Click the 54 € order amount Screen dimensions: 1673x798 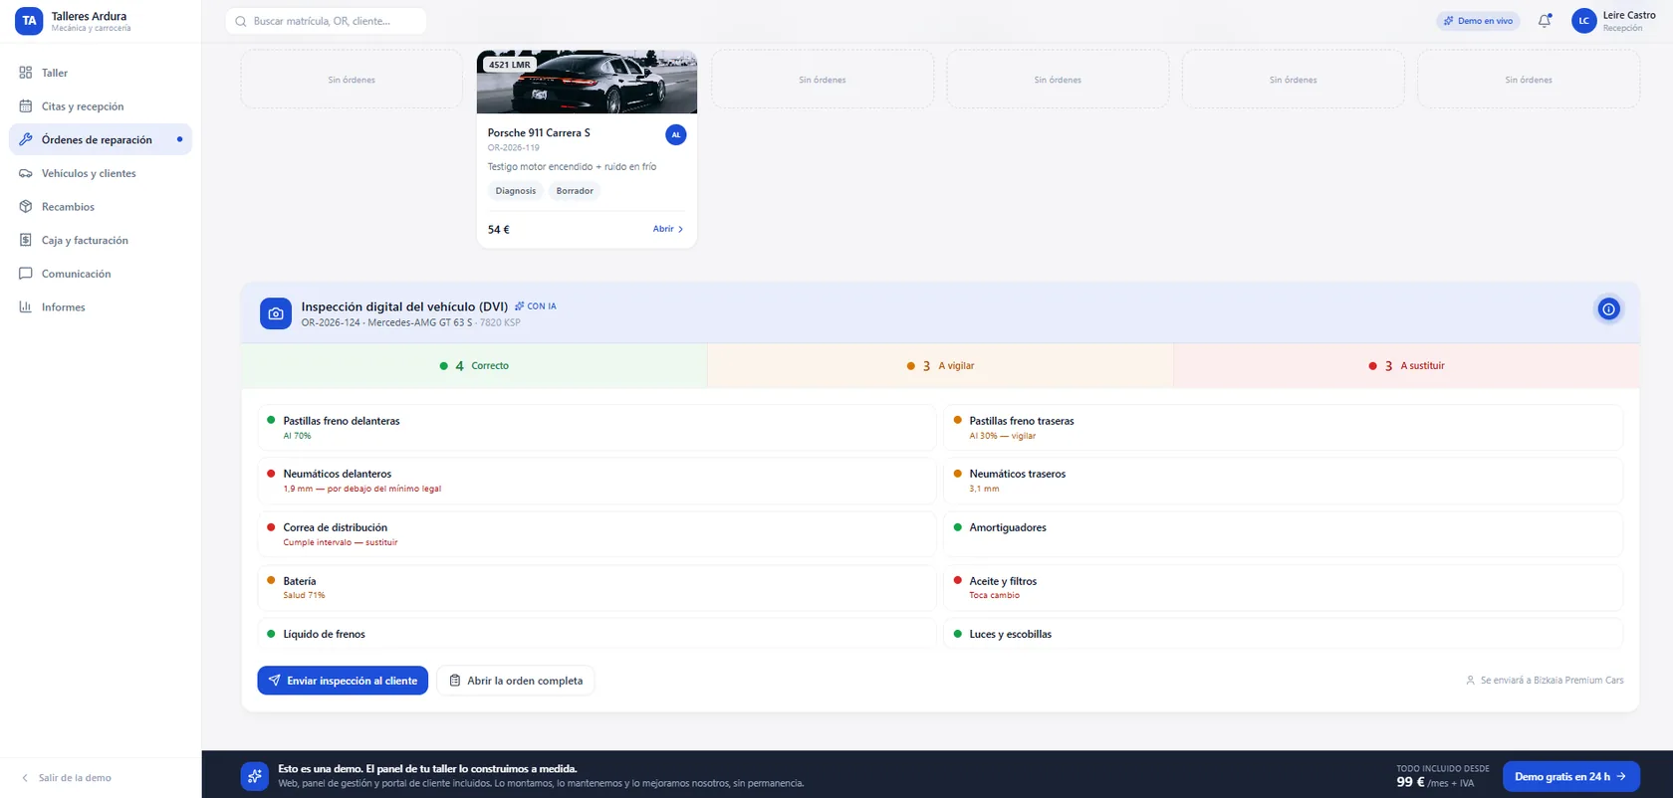[x=499, y=230]
